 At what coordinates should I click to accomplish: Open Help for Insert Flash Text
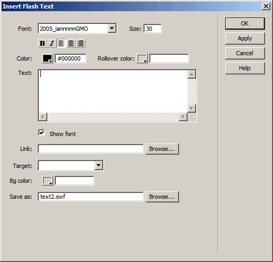tap(245, 68)
